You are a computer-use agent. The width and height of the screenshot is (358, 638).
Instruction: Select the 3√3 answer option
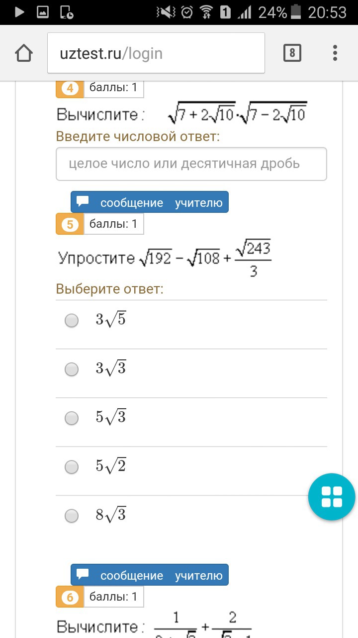(x=72, y=369)
